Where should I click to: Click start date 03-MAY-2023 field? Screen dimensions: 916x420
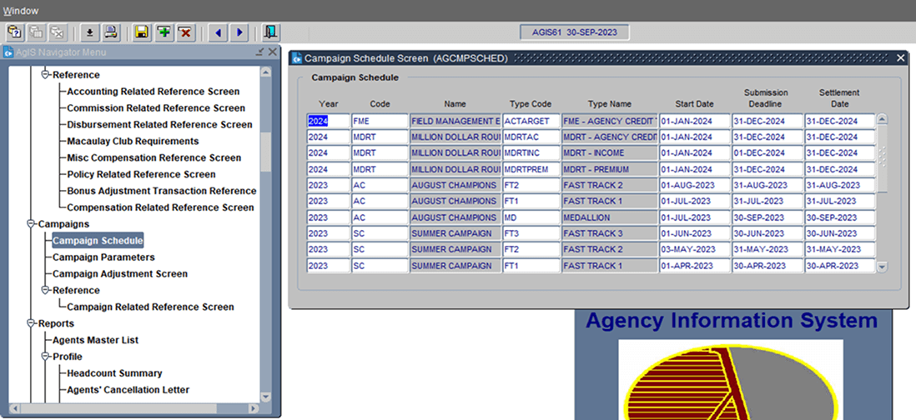[695, 250]
